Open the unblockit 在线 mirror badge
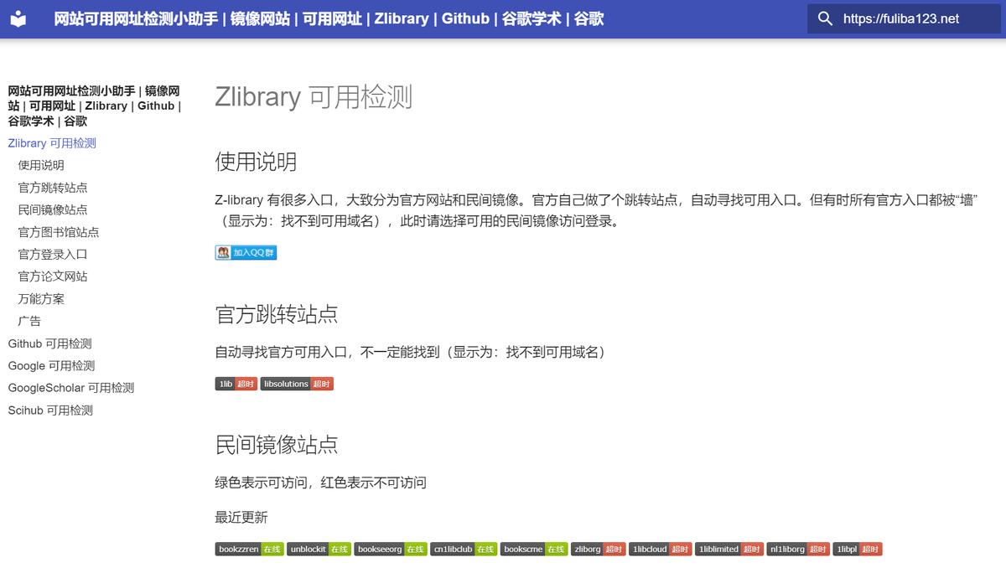 point(319,550)
